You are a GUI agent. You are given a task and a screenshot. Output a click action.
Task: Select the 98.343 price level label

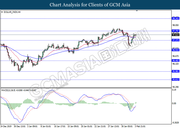[175, 18]
